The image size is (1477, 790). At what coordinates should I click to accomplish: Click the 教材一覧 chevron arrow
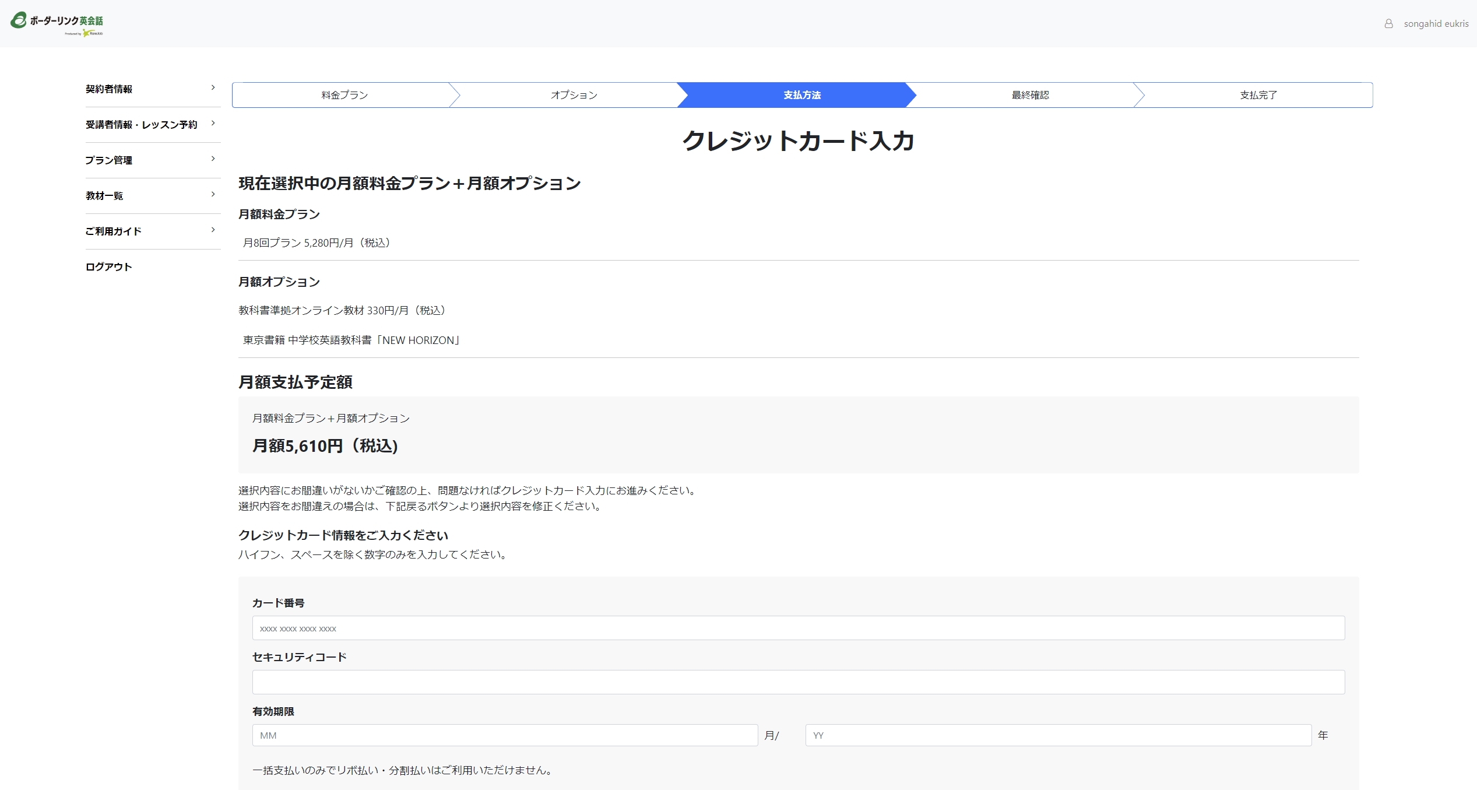tap(213, 194)
